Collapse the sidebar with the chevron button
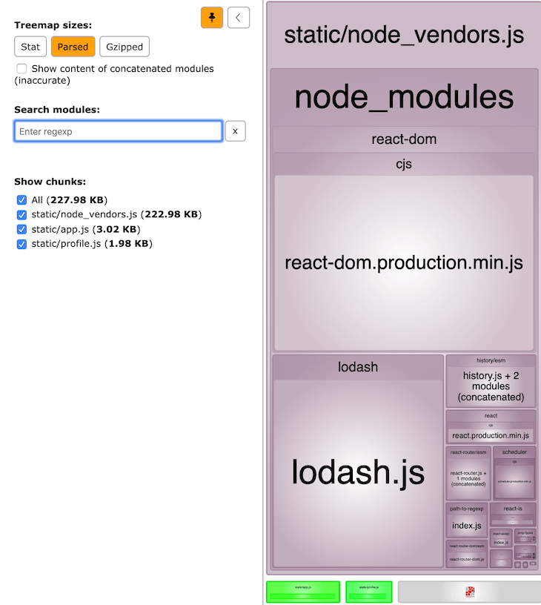The image size is (541, 605). pyautogui.click(x=239, y=17)
